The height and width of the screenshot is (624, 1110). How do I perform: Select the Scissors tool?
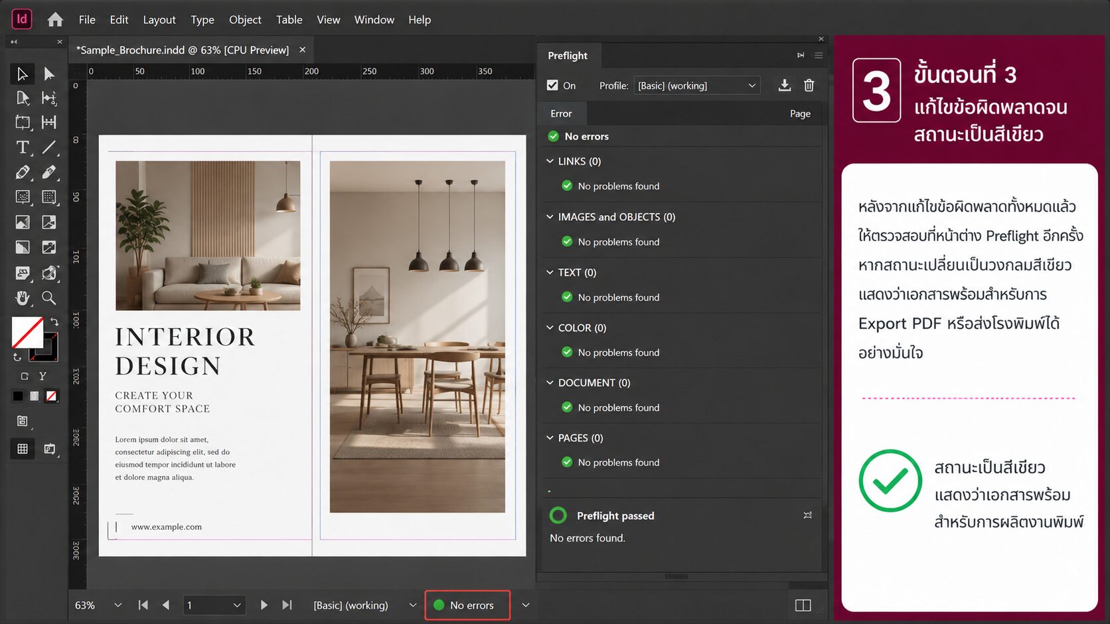pos(22,222)
